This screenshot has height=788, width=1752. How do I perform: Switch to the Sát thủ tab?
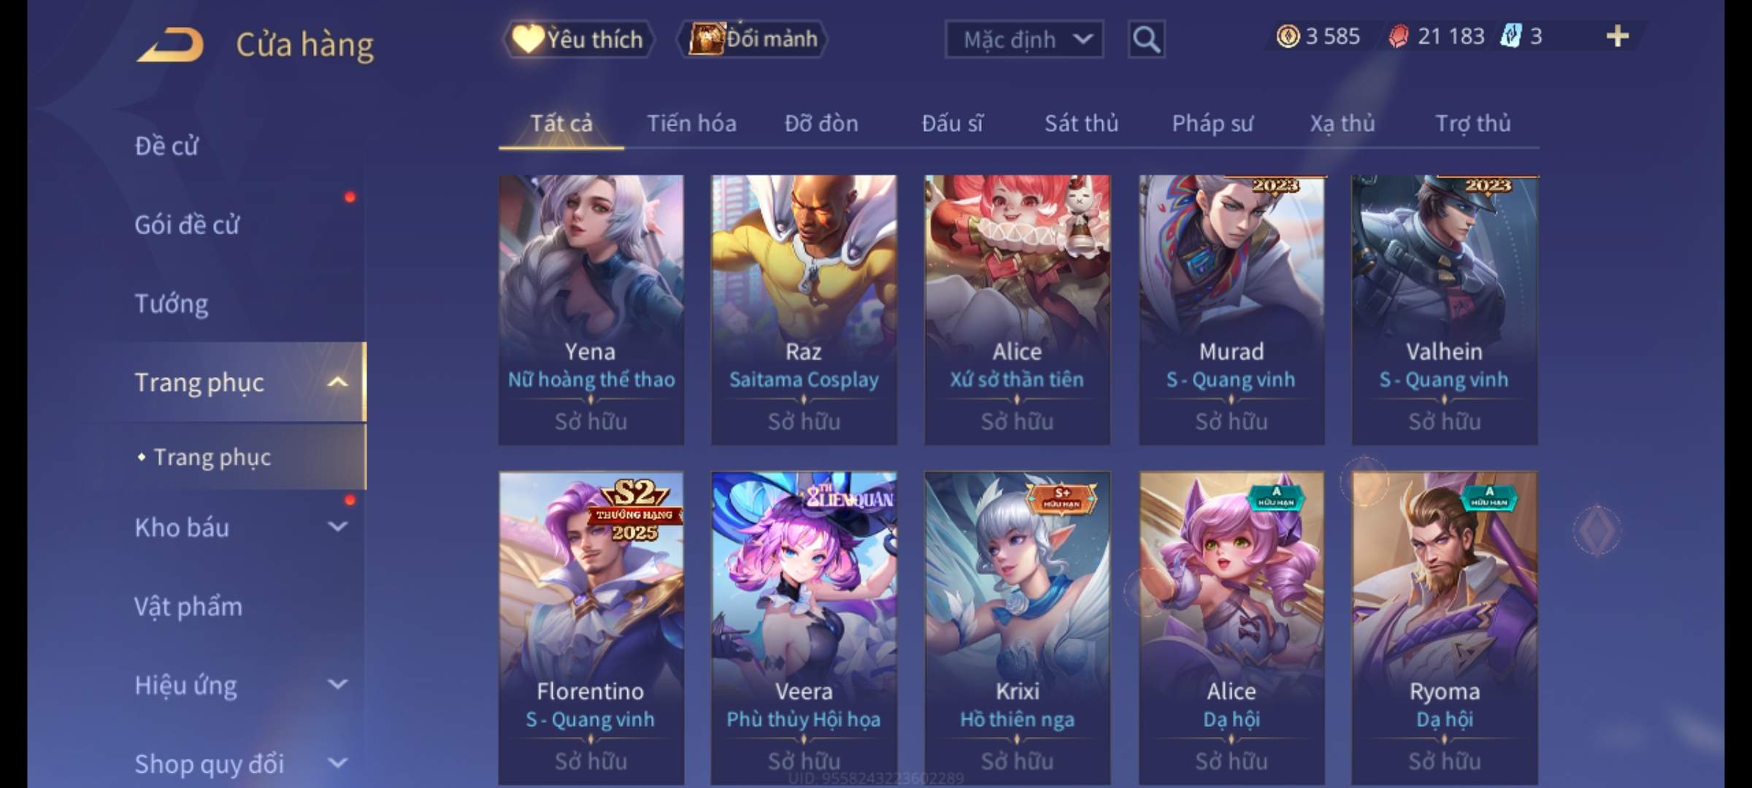coord(1081,124)
